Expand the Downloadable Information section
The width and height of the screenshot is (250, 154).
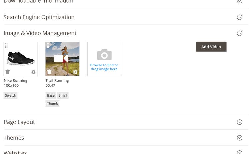click(x=239, y=1)
